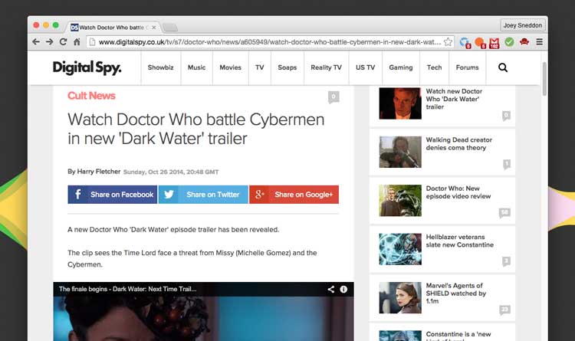This screenshot has height=341, width=575.
Task: Click the green checkmark extension icon
Action: point(509,42)
